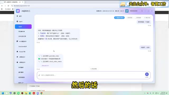Open WeChat from the taskbar
Image resolution: width=169 pixels, height=95 pixels.
18,93
